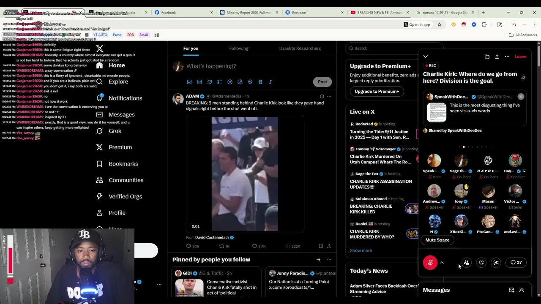Open Chrome extensions puzzle icon

(484, 24)
